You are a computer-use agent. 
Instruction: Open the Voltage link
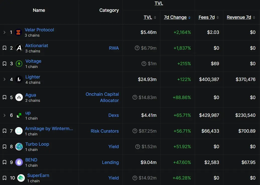pos(33,61)
